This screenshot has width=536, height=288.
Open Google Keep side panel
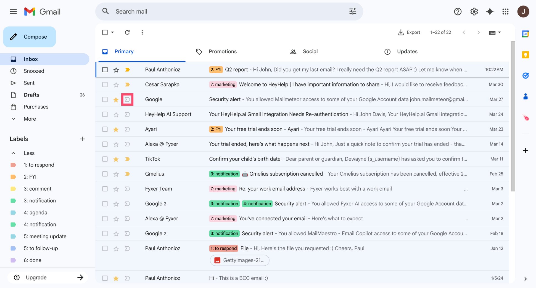coord(525,55)
